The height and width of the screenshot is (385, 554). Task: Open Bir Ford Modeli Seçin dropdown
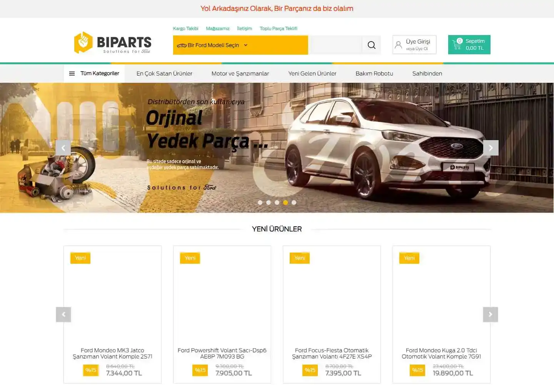240,45
